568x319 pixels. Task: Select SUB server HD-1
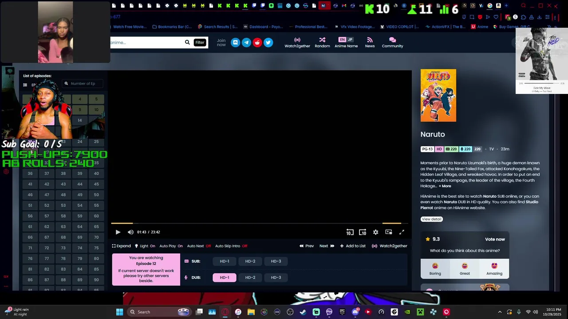coord(225,261)
